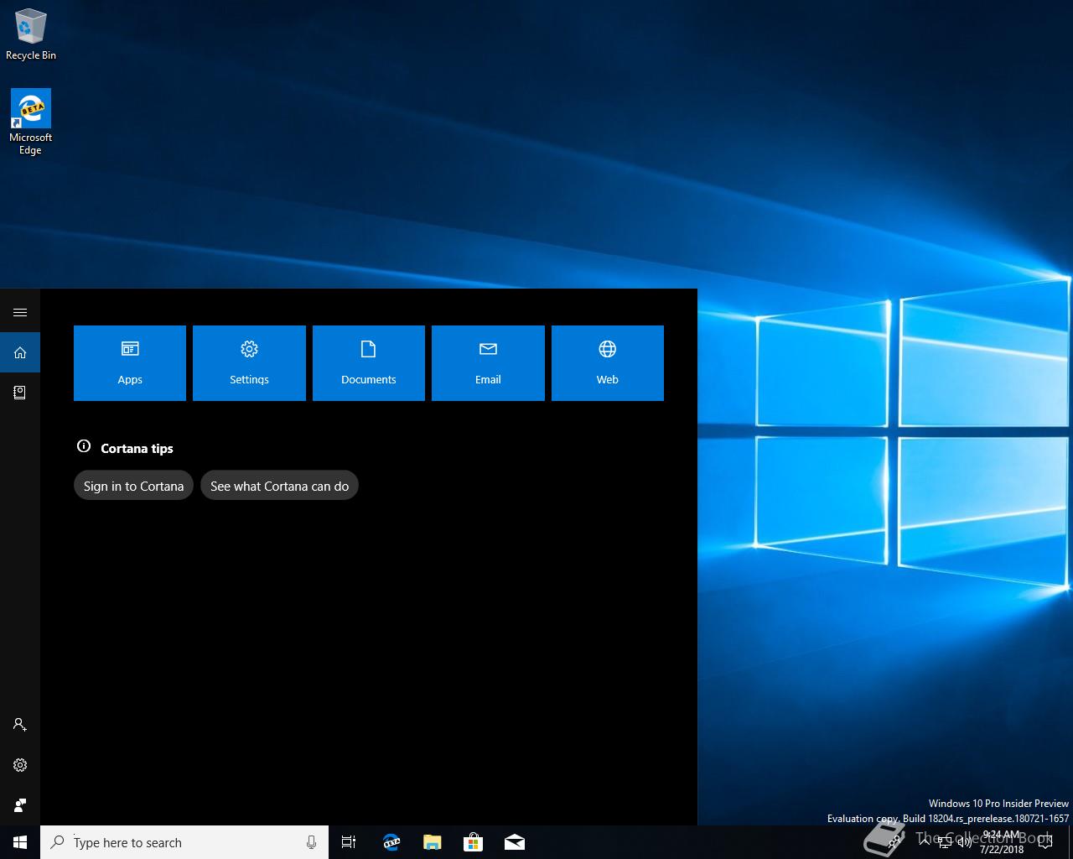Screen dimensions: 1073x859
Task: Open the Windows Start button
Action: point(20,842)
